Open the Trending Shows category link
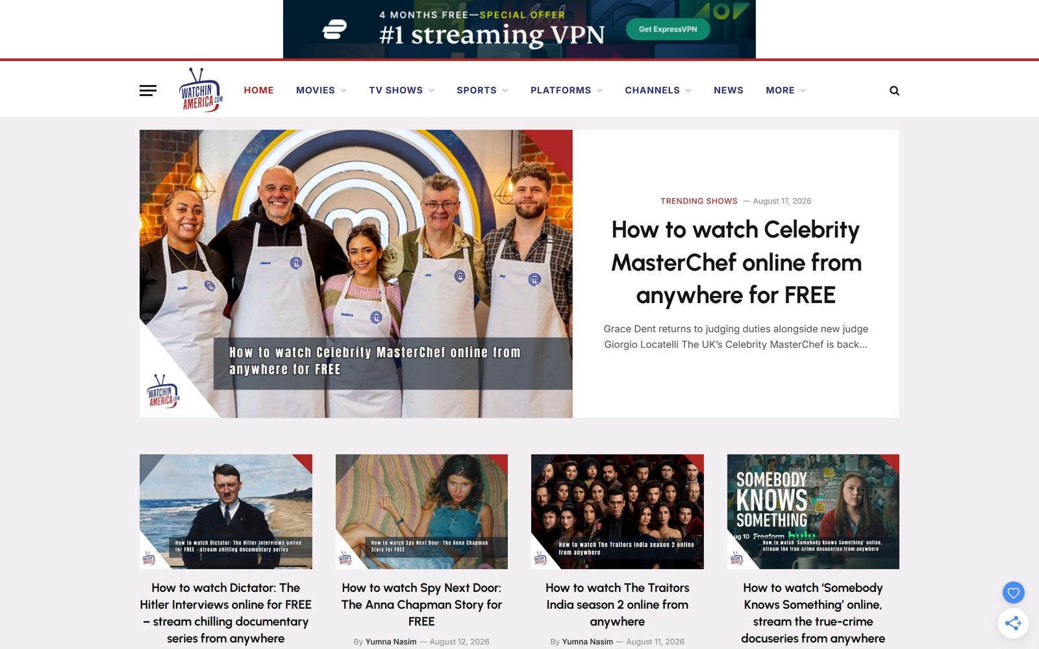The image size is (1039, 649). click(x=699, y=201)
